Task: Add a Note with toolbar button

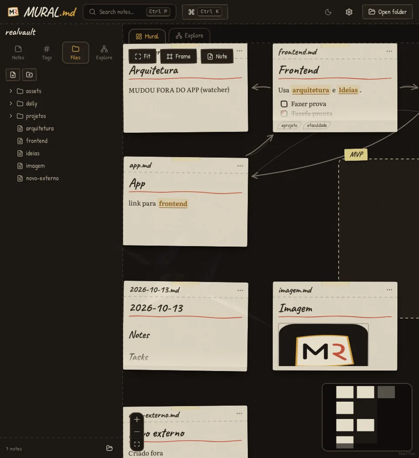Action: (217, 56)
